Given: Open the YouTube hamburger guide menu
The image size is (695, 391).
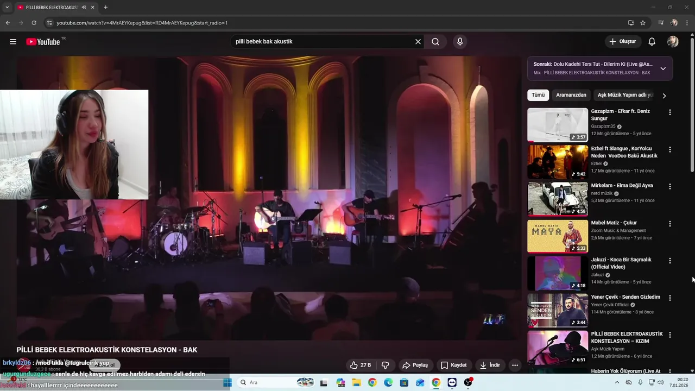Looking at the screenshot, I should point(13,42).
